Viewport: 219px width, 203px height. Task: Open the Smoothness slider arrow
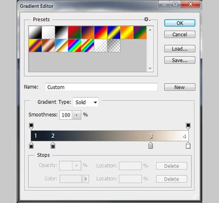[76, 115]
